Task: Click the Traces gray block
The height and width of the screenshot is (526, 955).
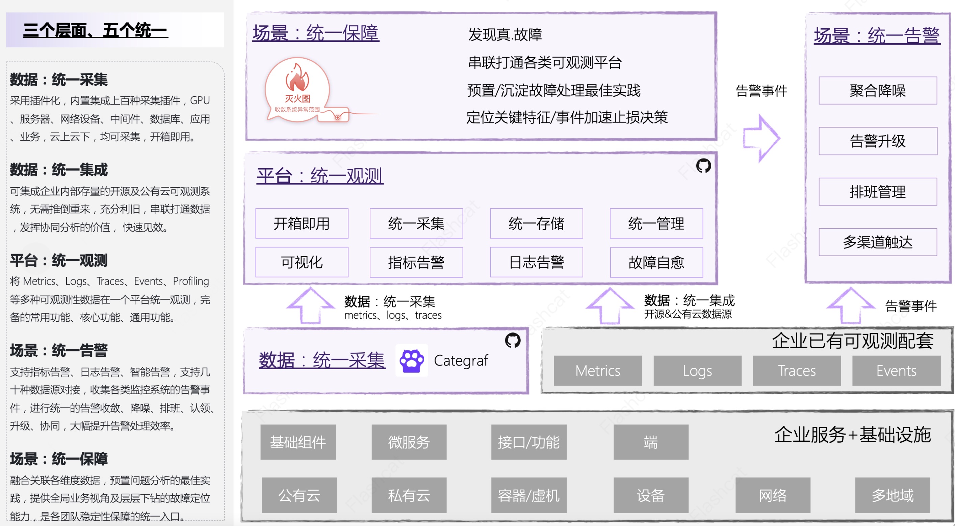Action: tap(797, 371)
